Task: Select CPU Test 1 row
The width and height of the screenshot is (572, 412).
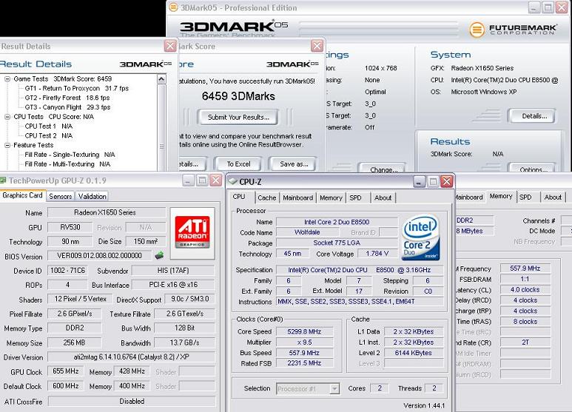Action: click(49, 126)
